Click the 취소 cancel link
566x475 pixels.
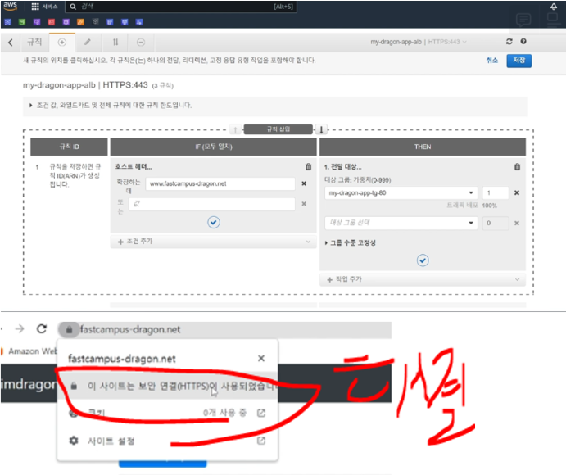click(491, 61)
